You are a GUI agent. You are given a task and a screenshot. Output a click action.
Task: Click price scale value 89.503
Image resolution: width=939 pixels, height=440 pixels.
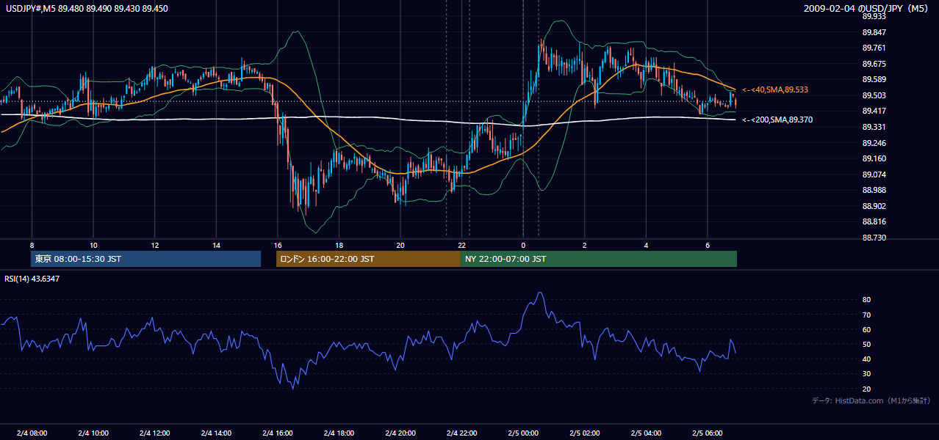(x=874, y=95)
